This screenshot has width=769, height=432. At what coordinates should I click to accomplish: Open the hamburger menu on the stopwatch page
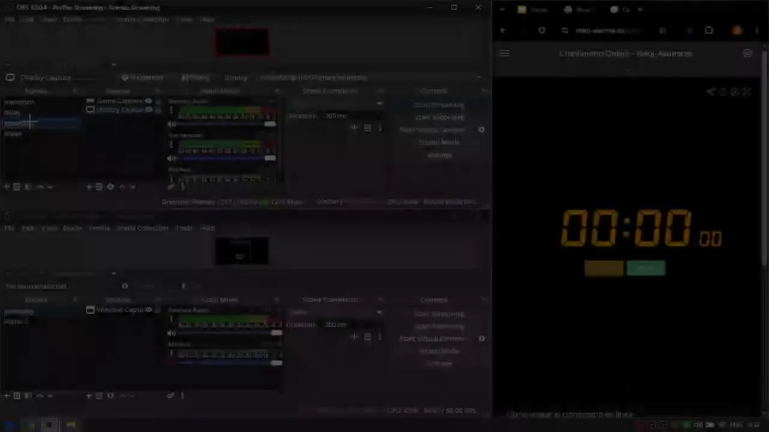tap(504, 53)
